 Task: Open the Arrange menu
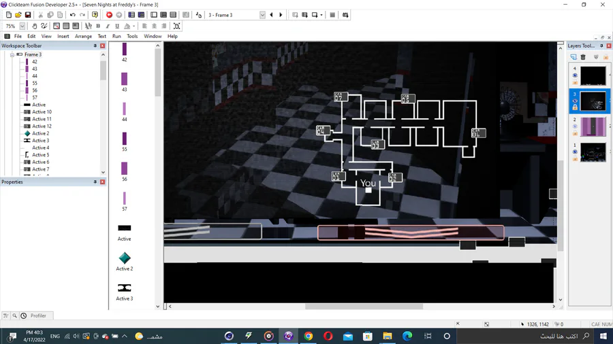83,36
